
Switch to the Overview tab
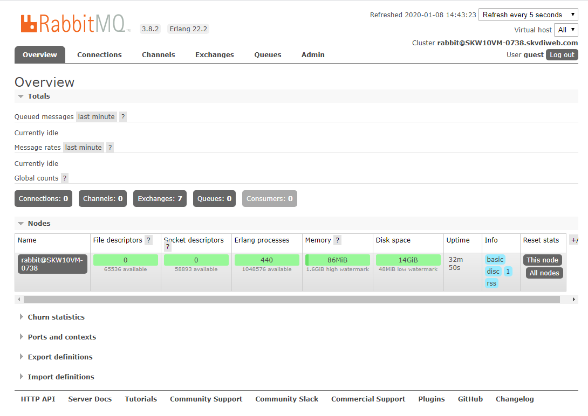coord(40,54)
